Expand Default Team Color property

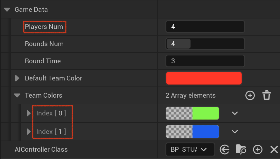tap(17, 78)
